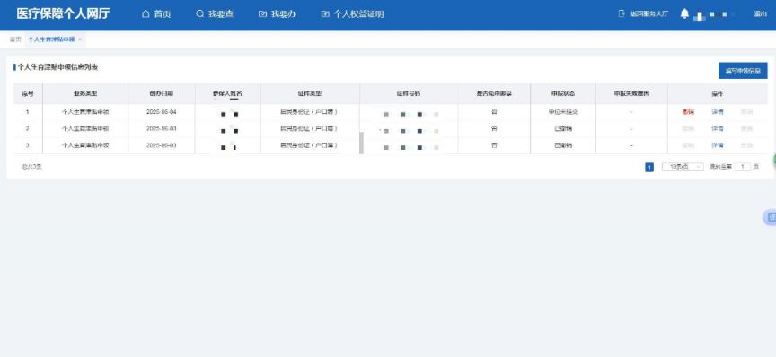Image resolution: width=776 pixels, height=357 pixels.
Task: Open 详情 for row 2
Action: [717, 128]
